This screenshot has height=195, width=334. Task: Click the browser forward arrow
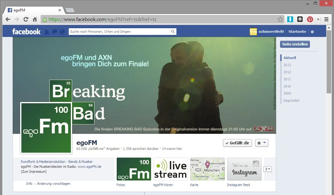tap(17, 19)
